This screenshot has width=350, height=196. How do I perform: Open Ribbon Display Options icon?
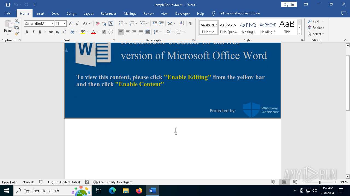306,4
